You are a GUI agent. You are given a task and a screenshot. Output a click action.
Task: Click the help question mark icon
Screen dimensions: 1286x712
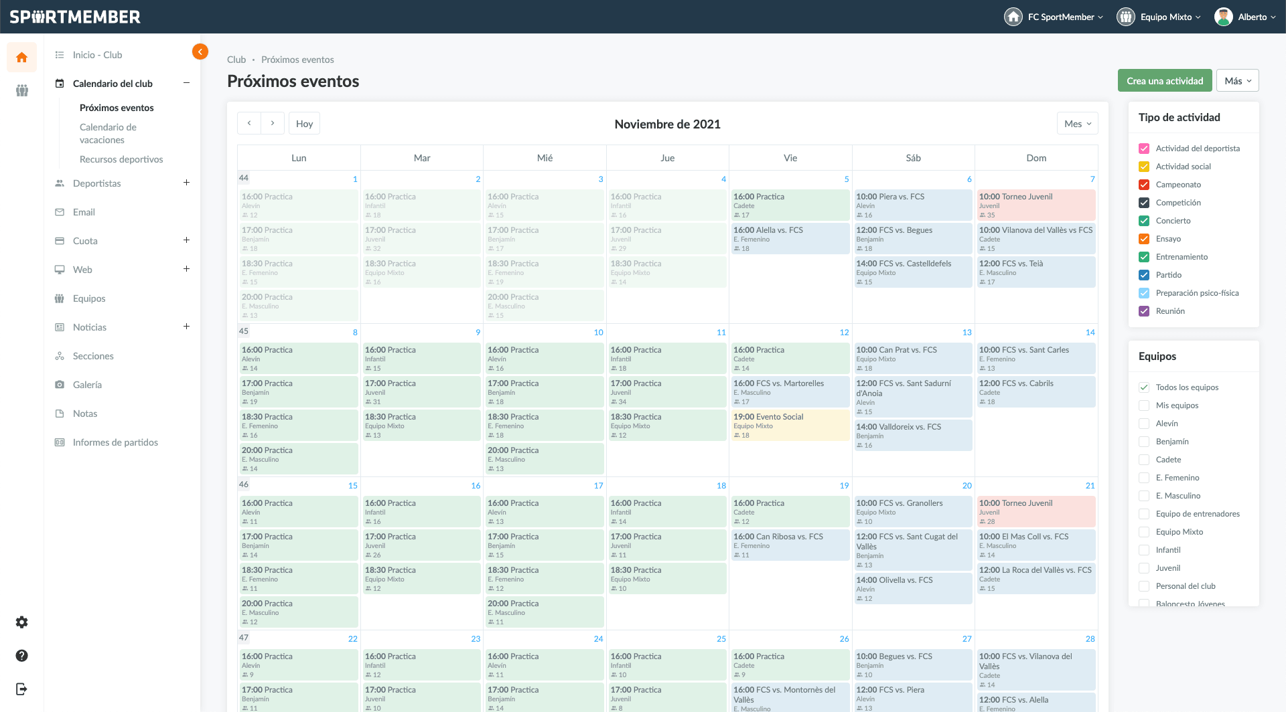21,656
